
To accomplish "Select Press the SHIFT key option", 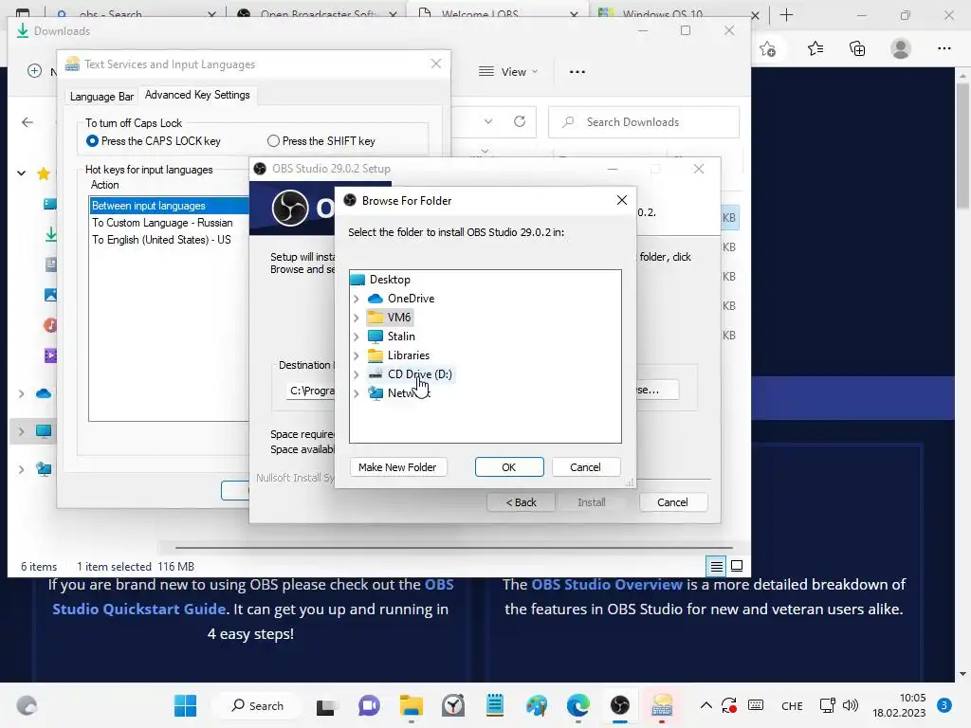I will tap(321, 141).
